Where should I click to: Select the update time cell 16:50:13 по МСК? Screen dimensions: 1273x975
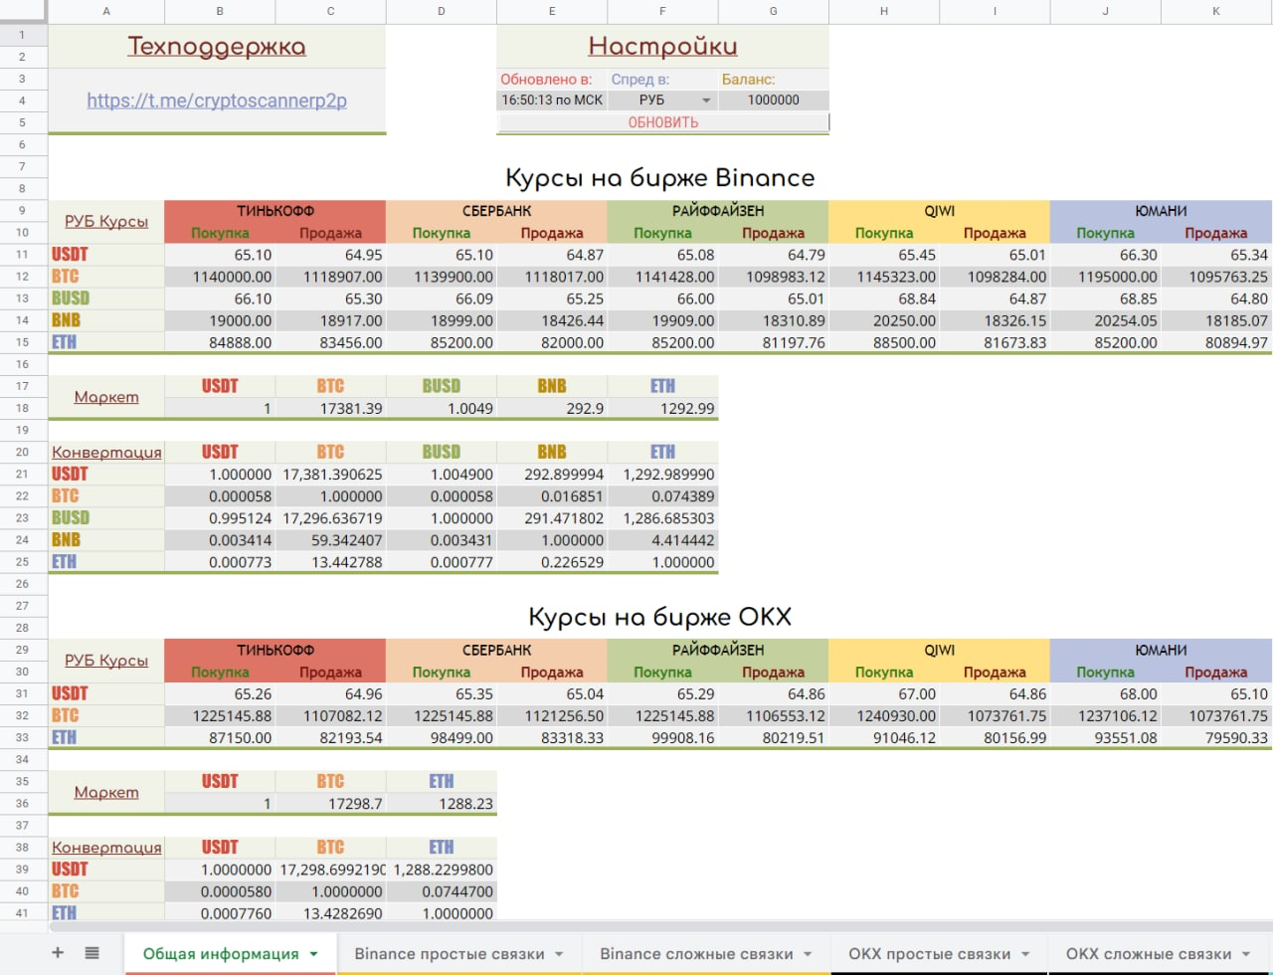(x=551, y=99)
